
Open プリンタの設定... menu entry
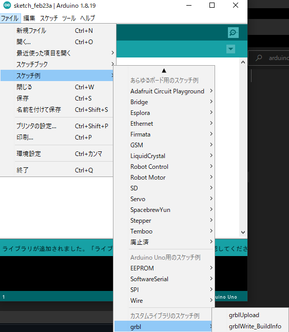click(x=57, y=126)
